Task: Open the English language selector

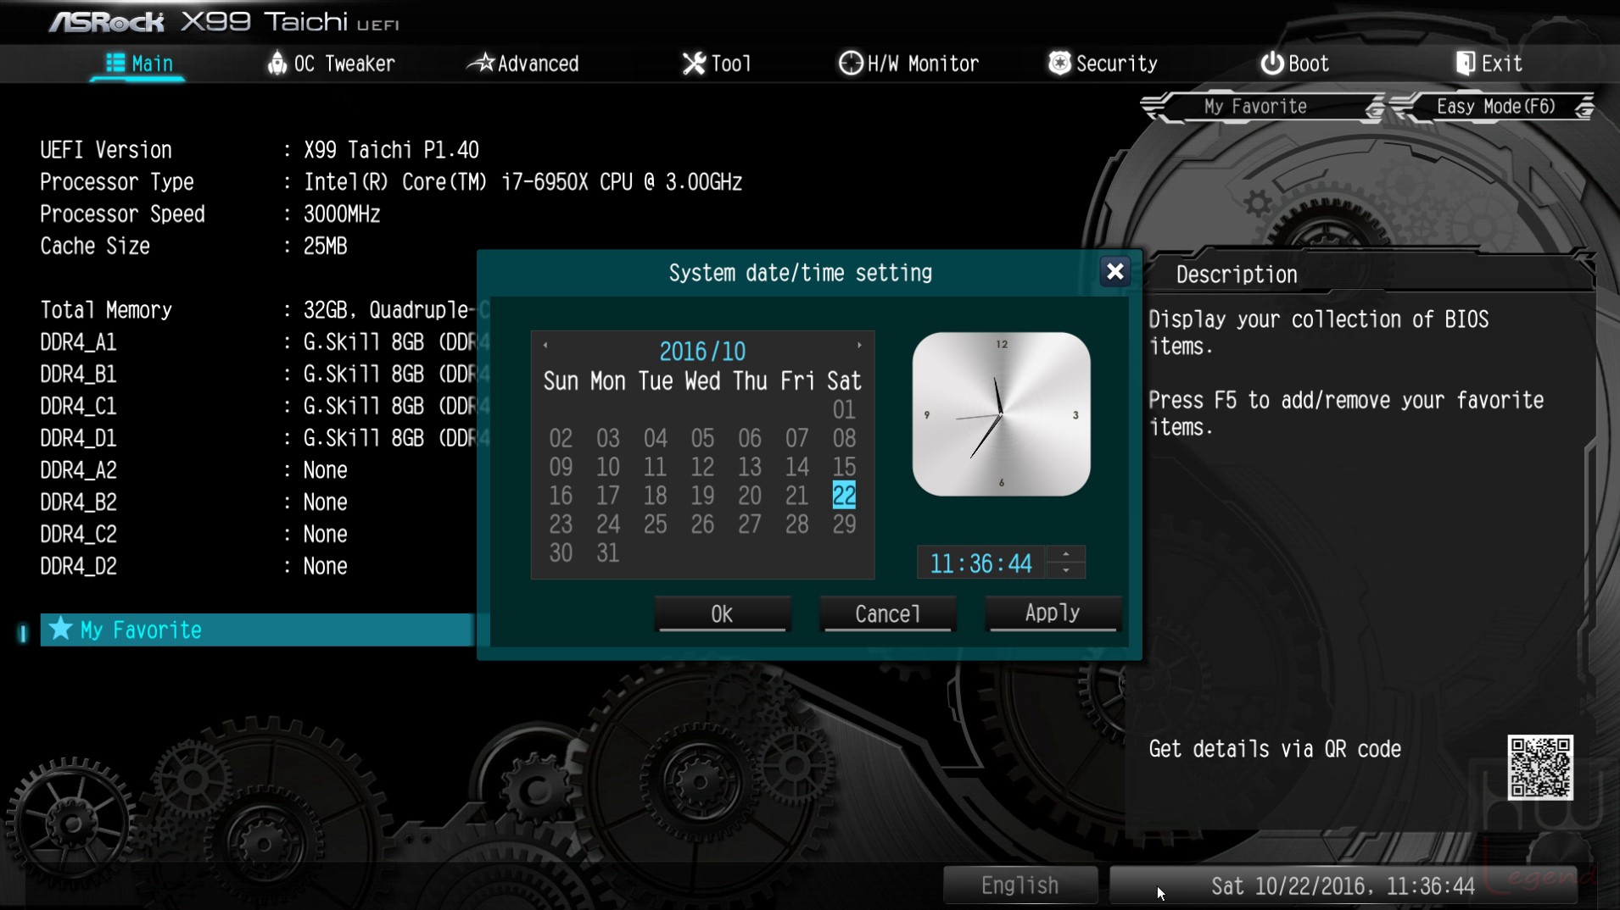Action: 1020,886
